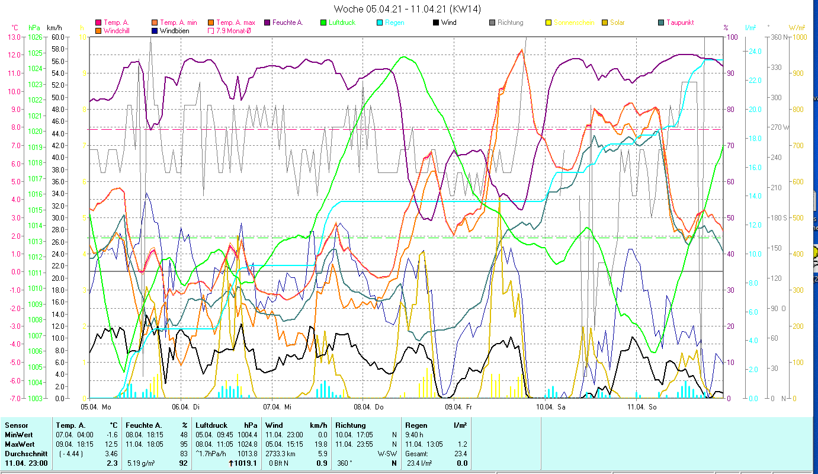Click the maximum wind time '05.04. 15:15'
The height and width of the screenshot is (474, 818).
(x=286, y=444)
